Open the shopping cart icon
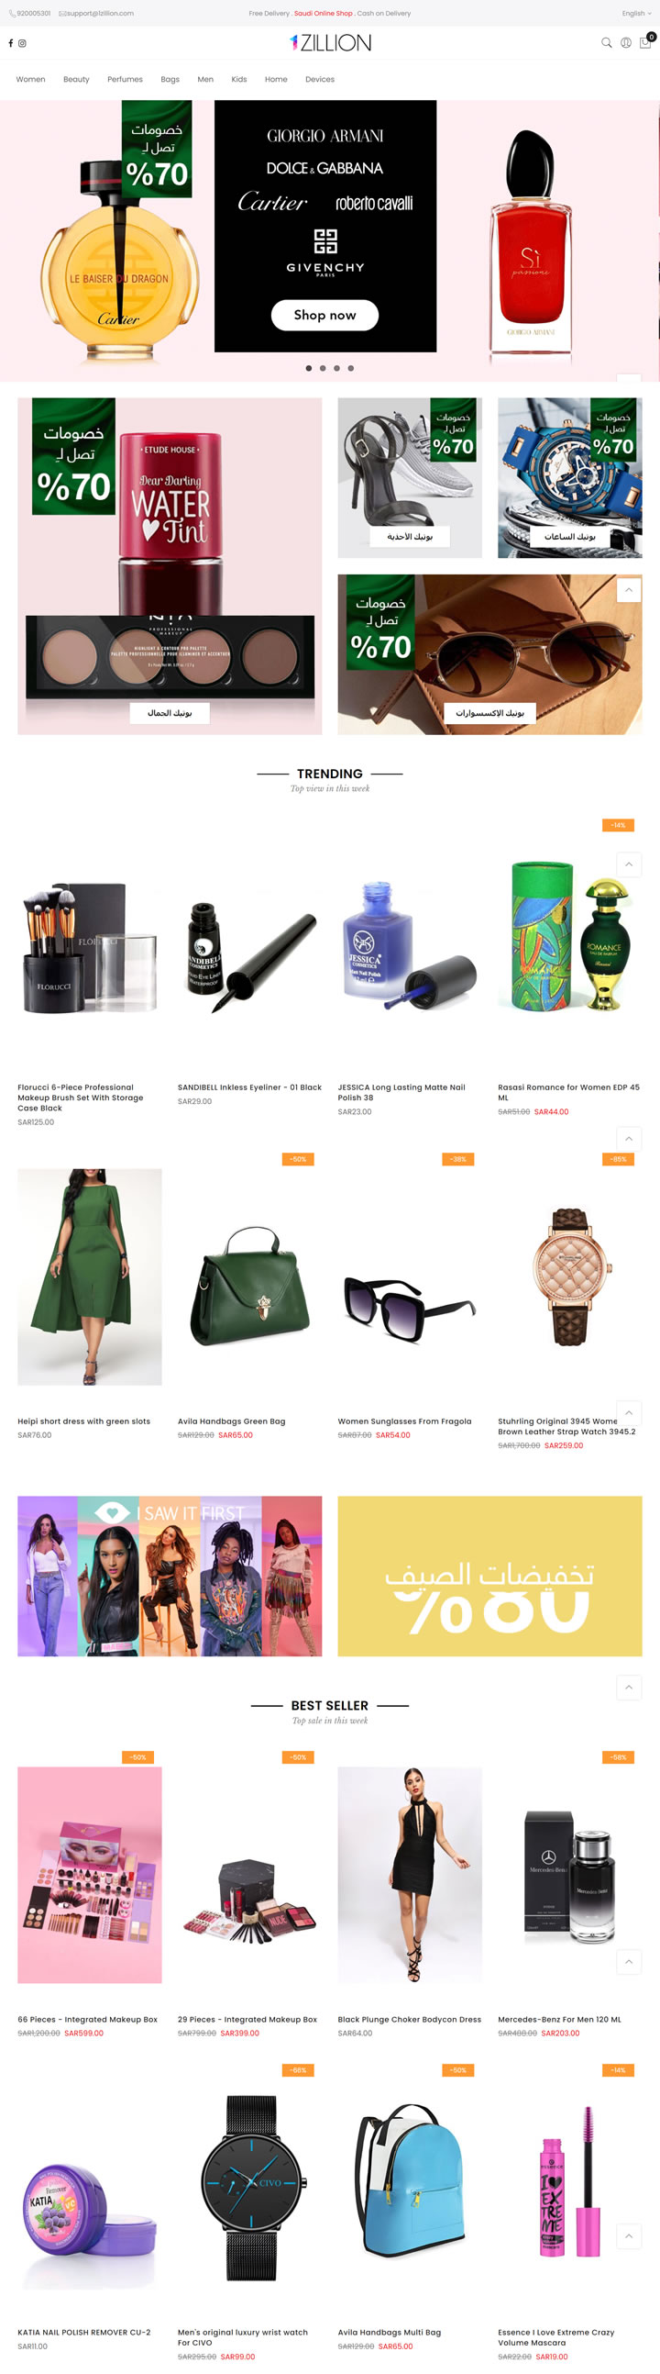The width and height of the screenshot is (660, 2374). coord(645,42)
